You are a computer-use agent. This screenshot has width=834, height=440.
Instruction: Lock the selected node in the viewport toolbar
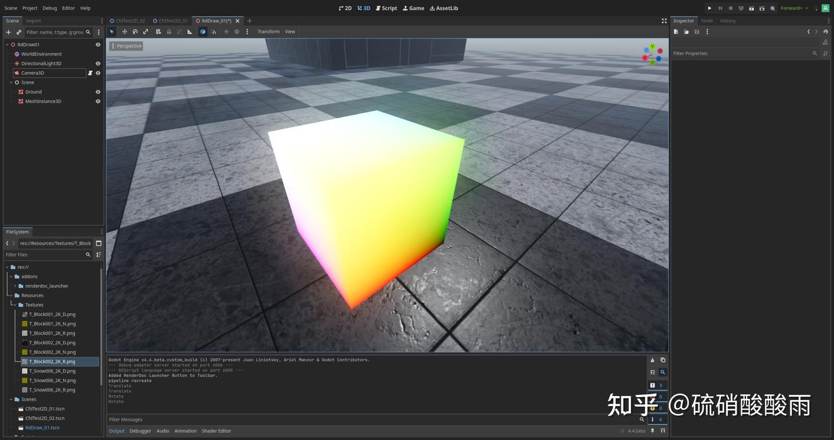169,31
